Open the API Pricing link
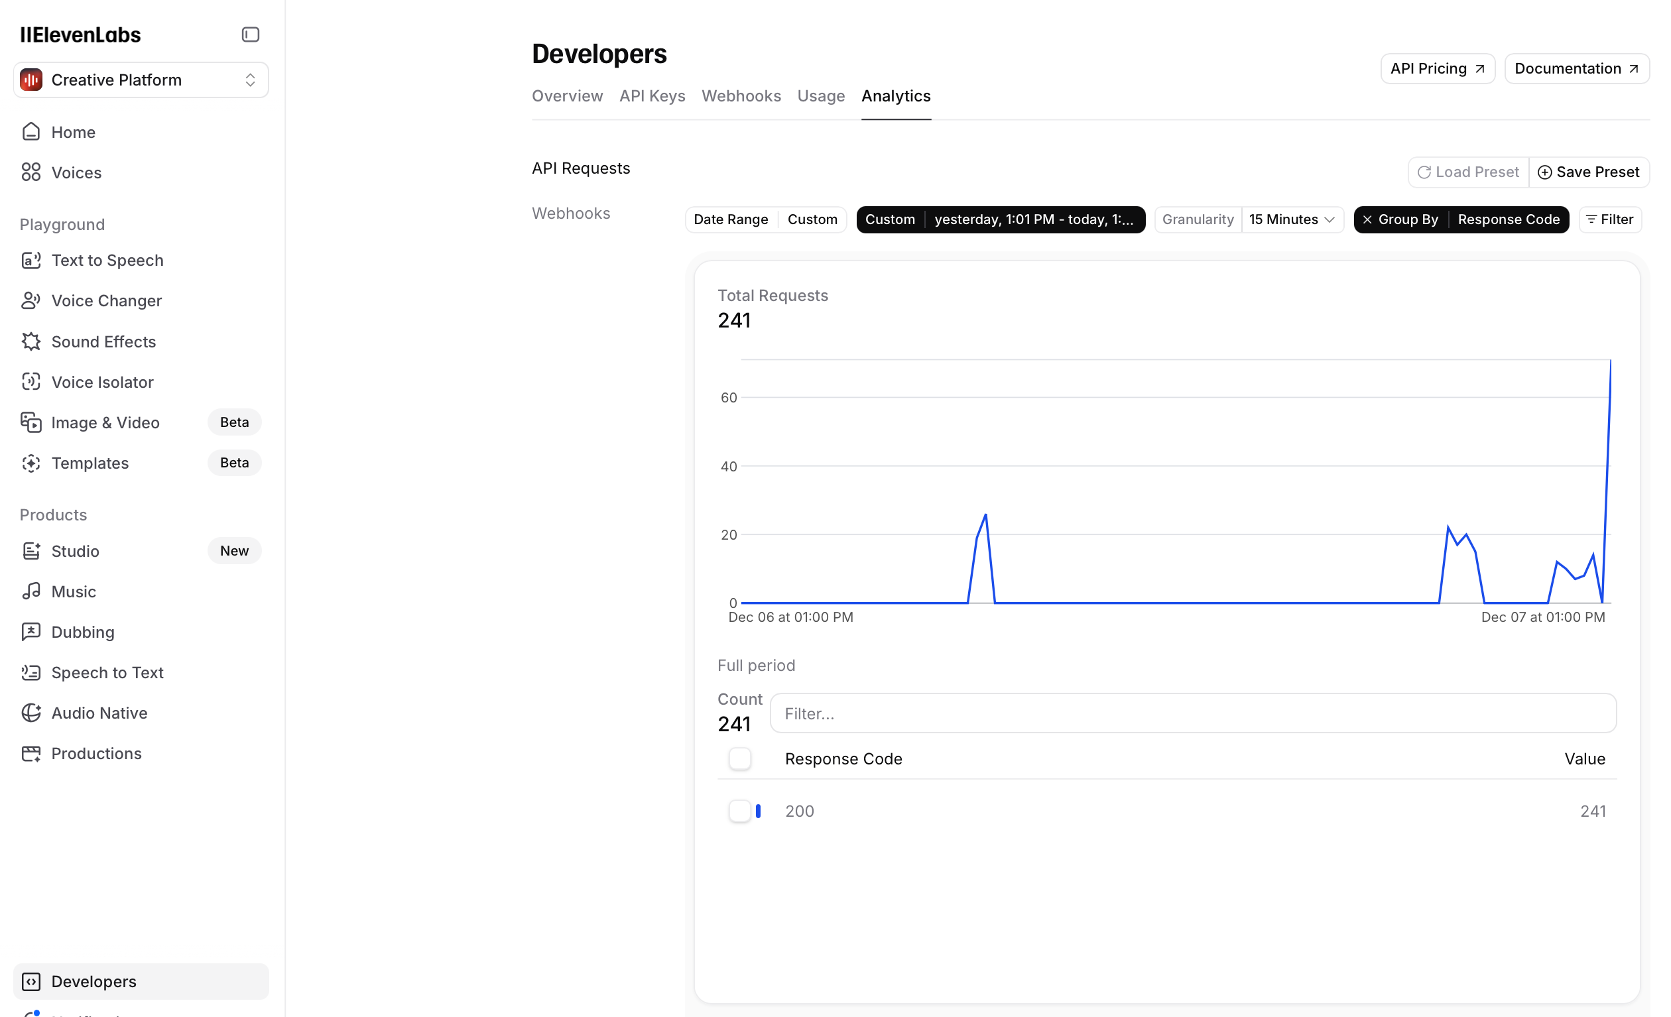 [1437, 69]
